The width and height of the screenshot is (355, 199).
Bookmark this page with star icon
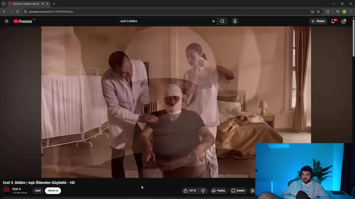[x=318, y=12]
